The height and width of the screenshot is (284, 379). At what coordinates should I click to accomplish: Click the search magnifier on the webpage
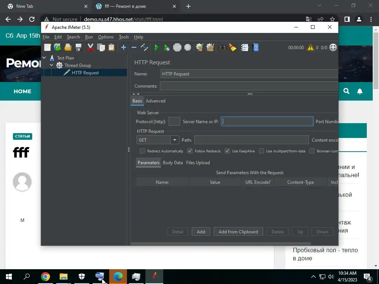[346, 91]
